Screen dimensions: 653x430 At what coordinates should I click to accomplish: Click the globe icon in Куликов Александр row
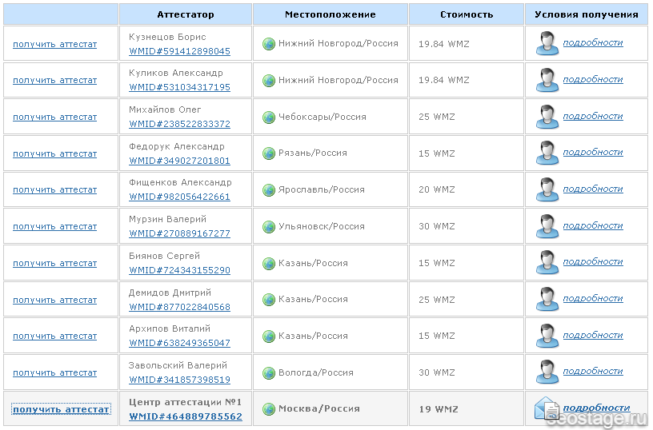269,80
